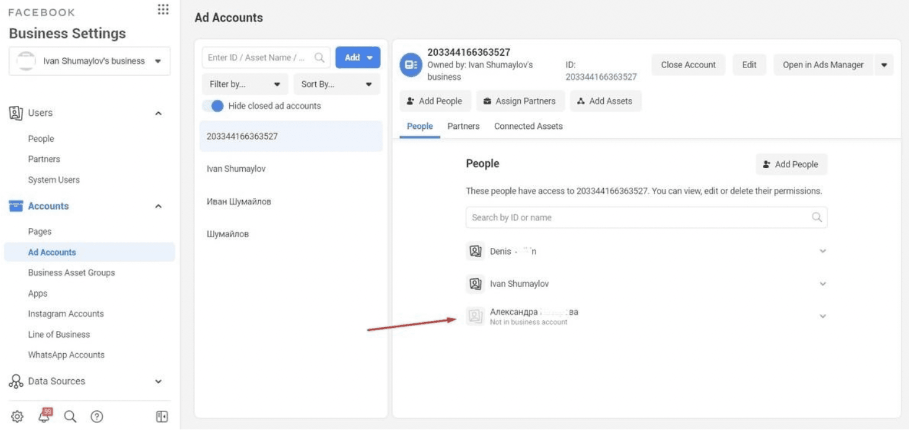
Task: Open People in the Users menu
Action: point(41,139)
